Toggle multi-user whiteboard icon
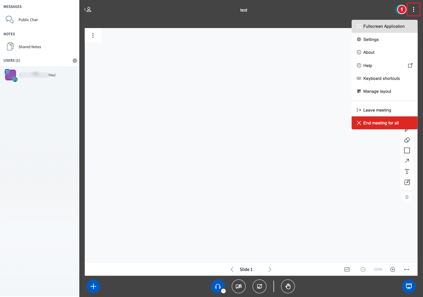Viewport: 423px width, 297px height. click(x=347, y=269)
